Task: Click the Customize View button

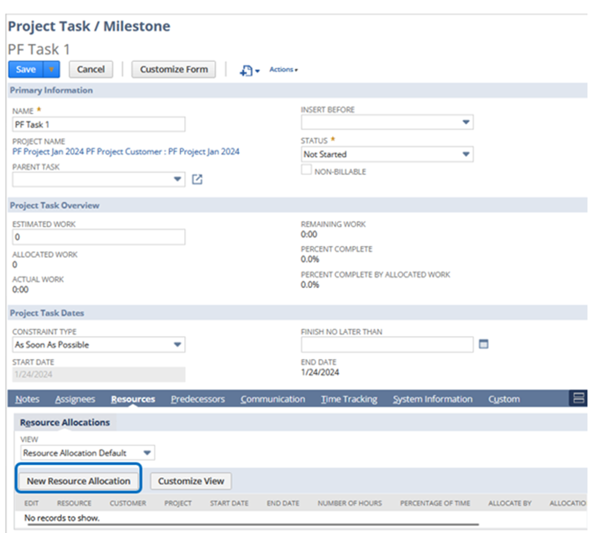Action: pos(191,481)
